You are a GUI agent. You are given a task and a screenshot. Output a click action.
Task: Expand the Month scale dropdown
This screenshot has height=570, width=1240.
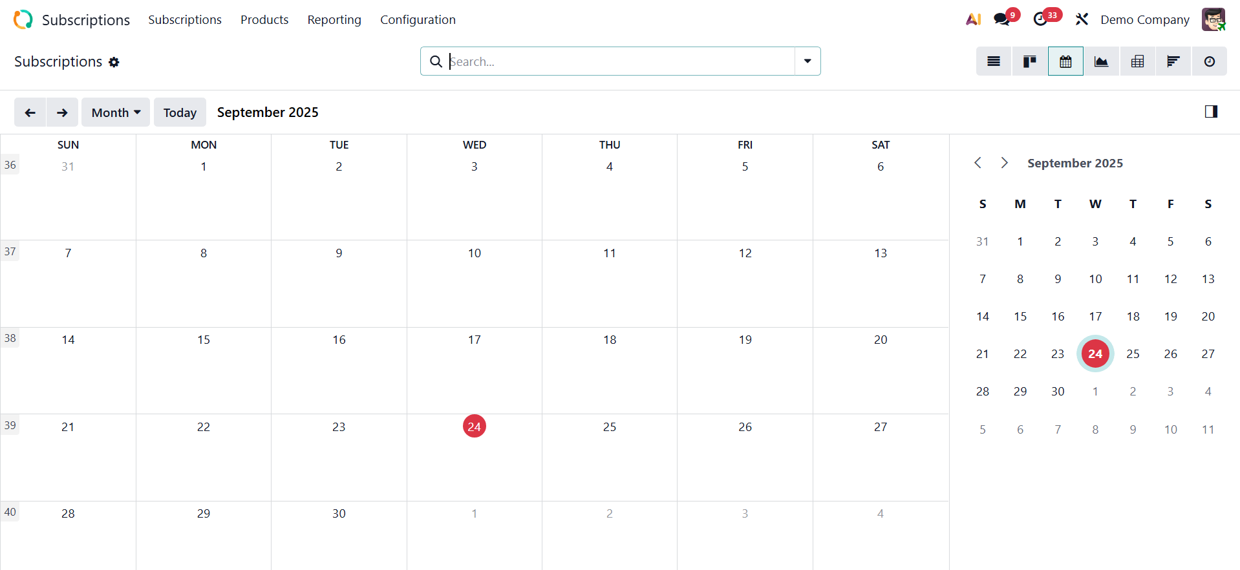click(116, 112)
